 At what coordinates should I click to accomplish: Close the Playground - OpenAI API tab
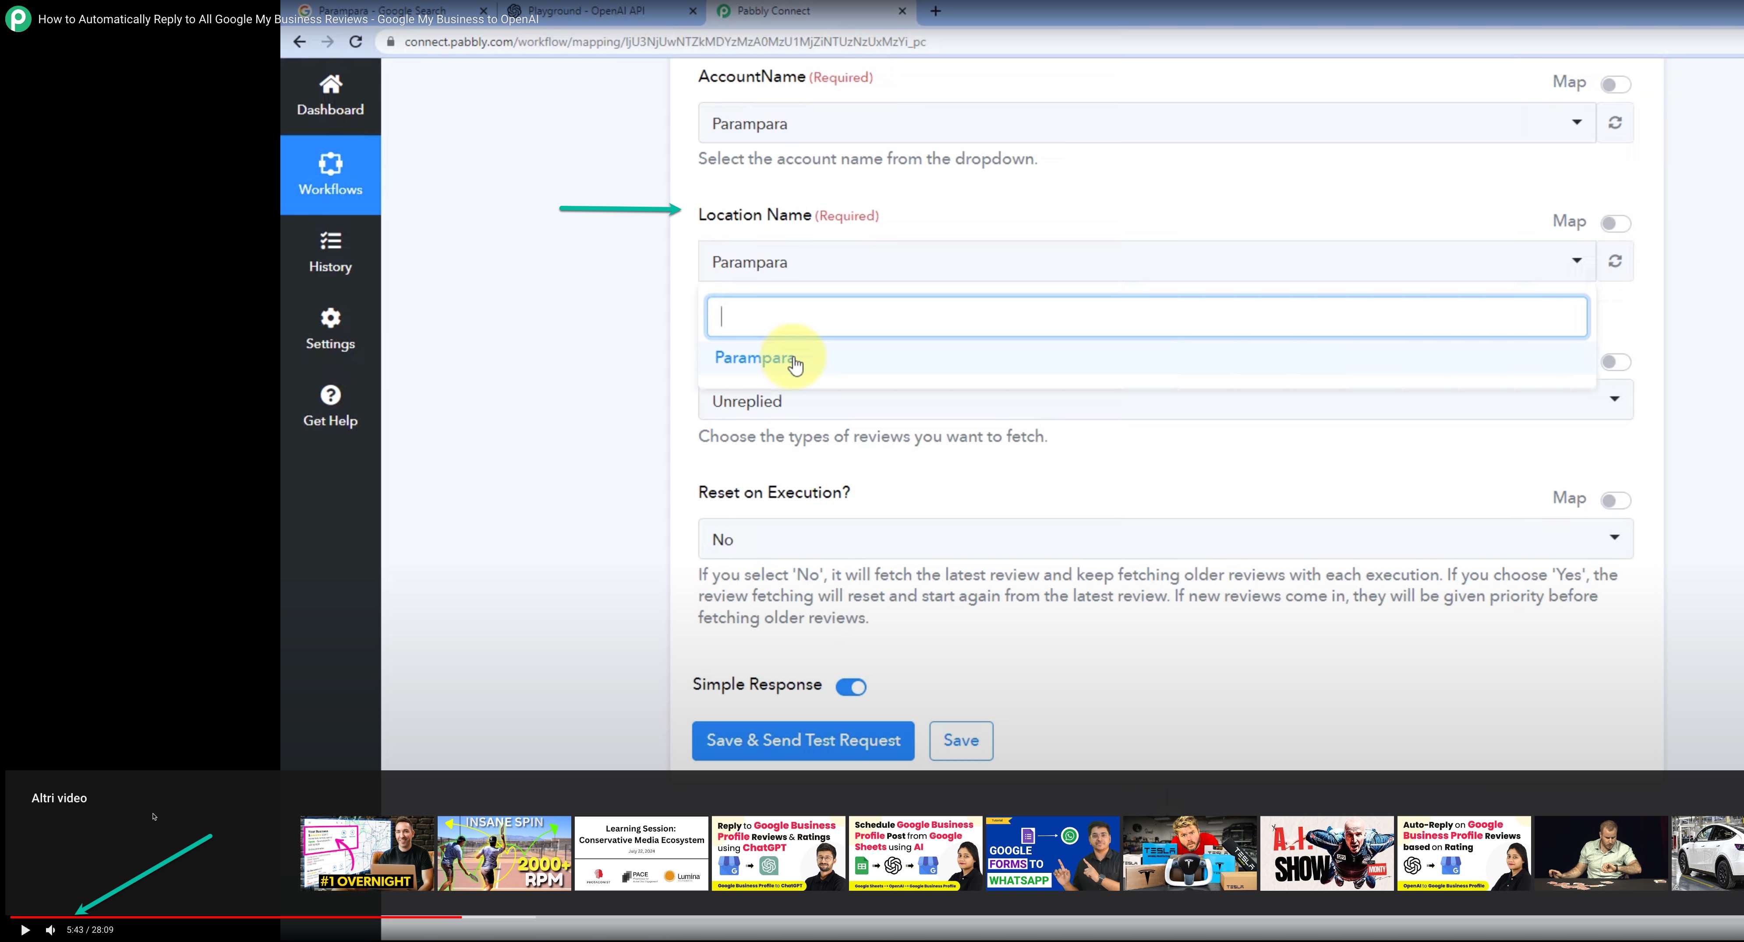coord(693,11)
